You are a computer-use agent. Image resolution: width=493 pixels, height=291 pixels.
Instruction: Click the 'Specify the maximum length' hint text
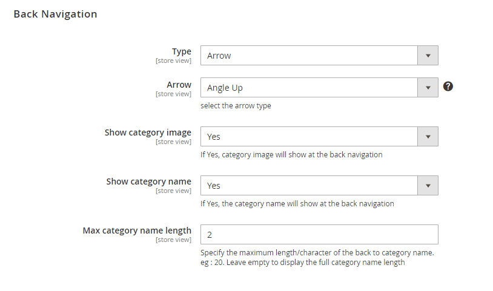click(x=317, y=257)
